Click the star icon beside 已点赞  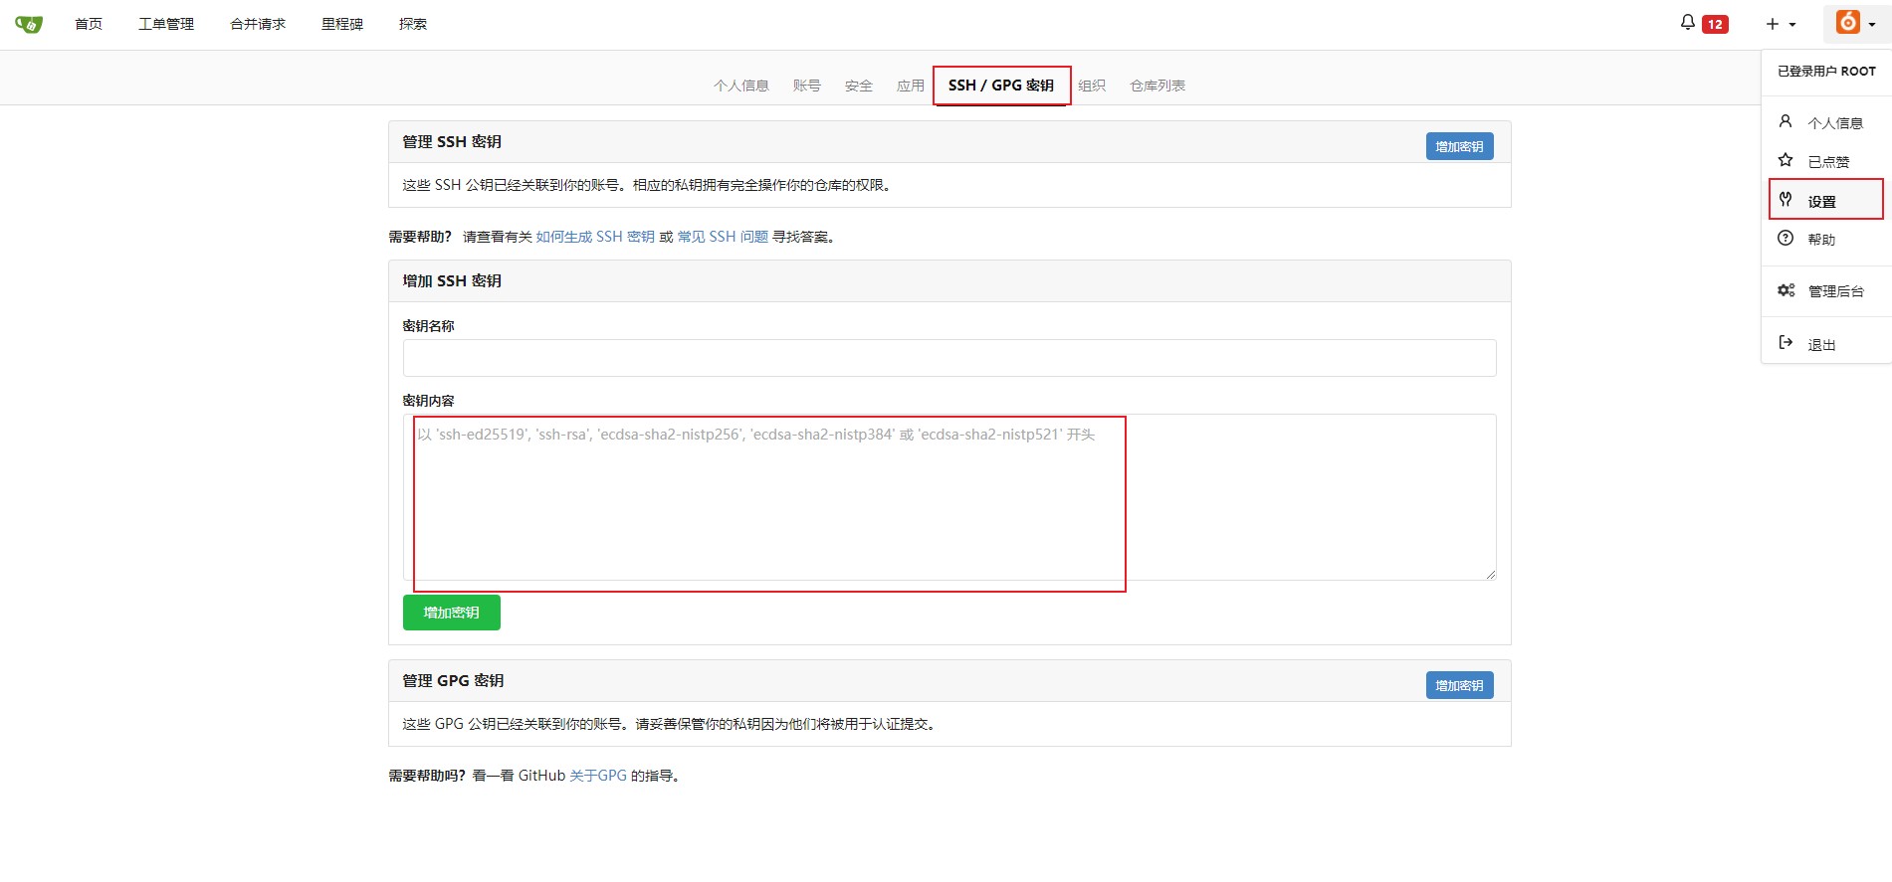(x=1786, y=160)
